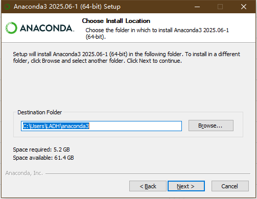This screenshot has height=199, width=257.
Task: Click the highlighted C:\Users\LADH\anaconda3 text
Action: click(x=56, y=126)
